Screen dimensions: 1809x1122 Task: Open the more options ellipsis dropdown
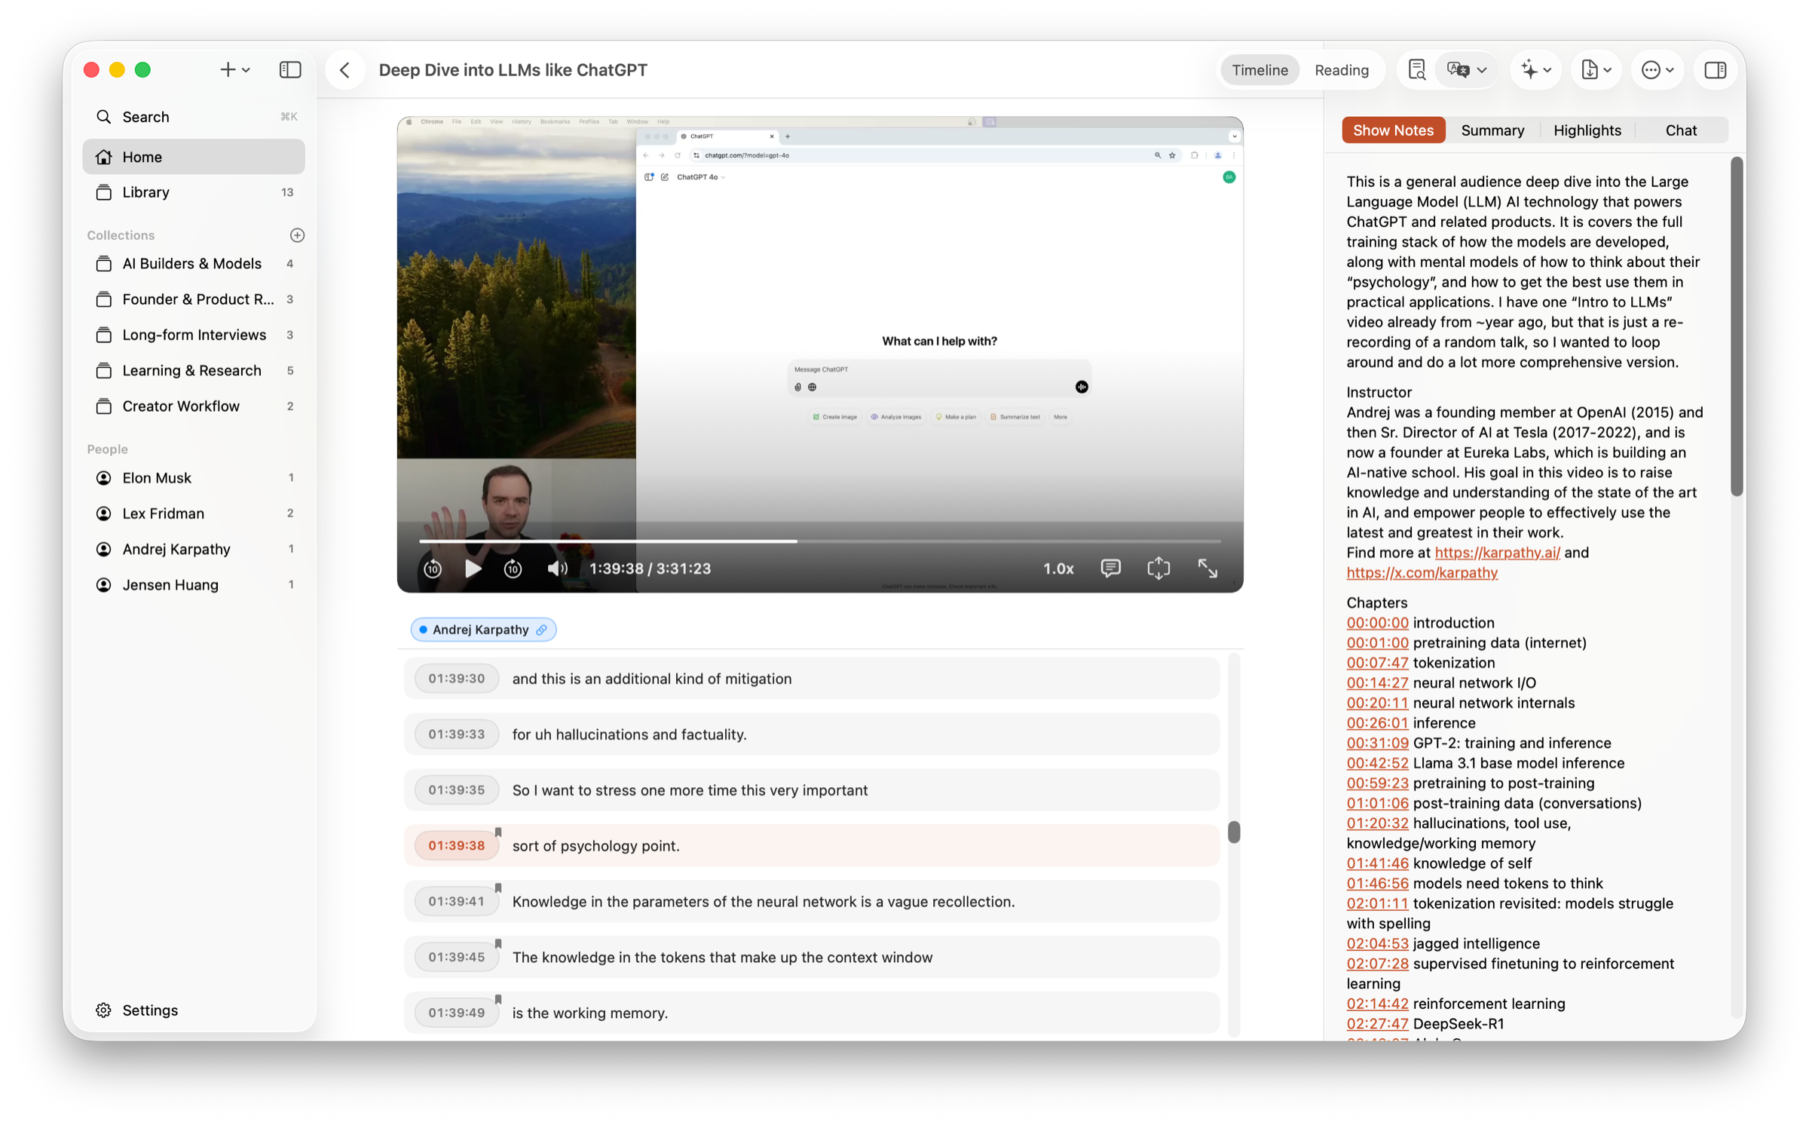[x=1657, y=70]
